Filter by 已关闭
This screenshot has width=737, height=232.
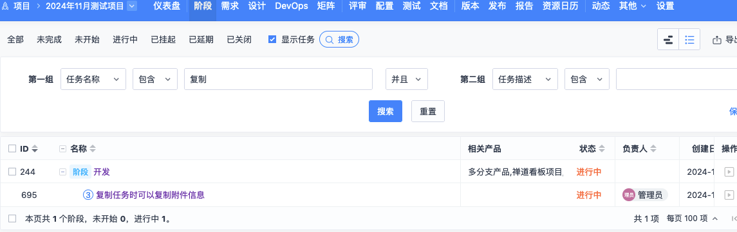coord(239,40)
